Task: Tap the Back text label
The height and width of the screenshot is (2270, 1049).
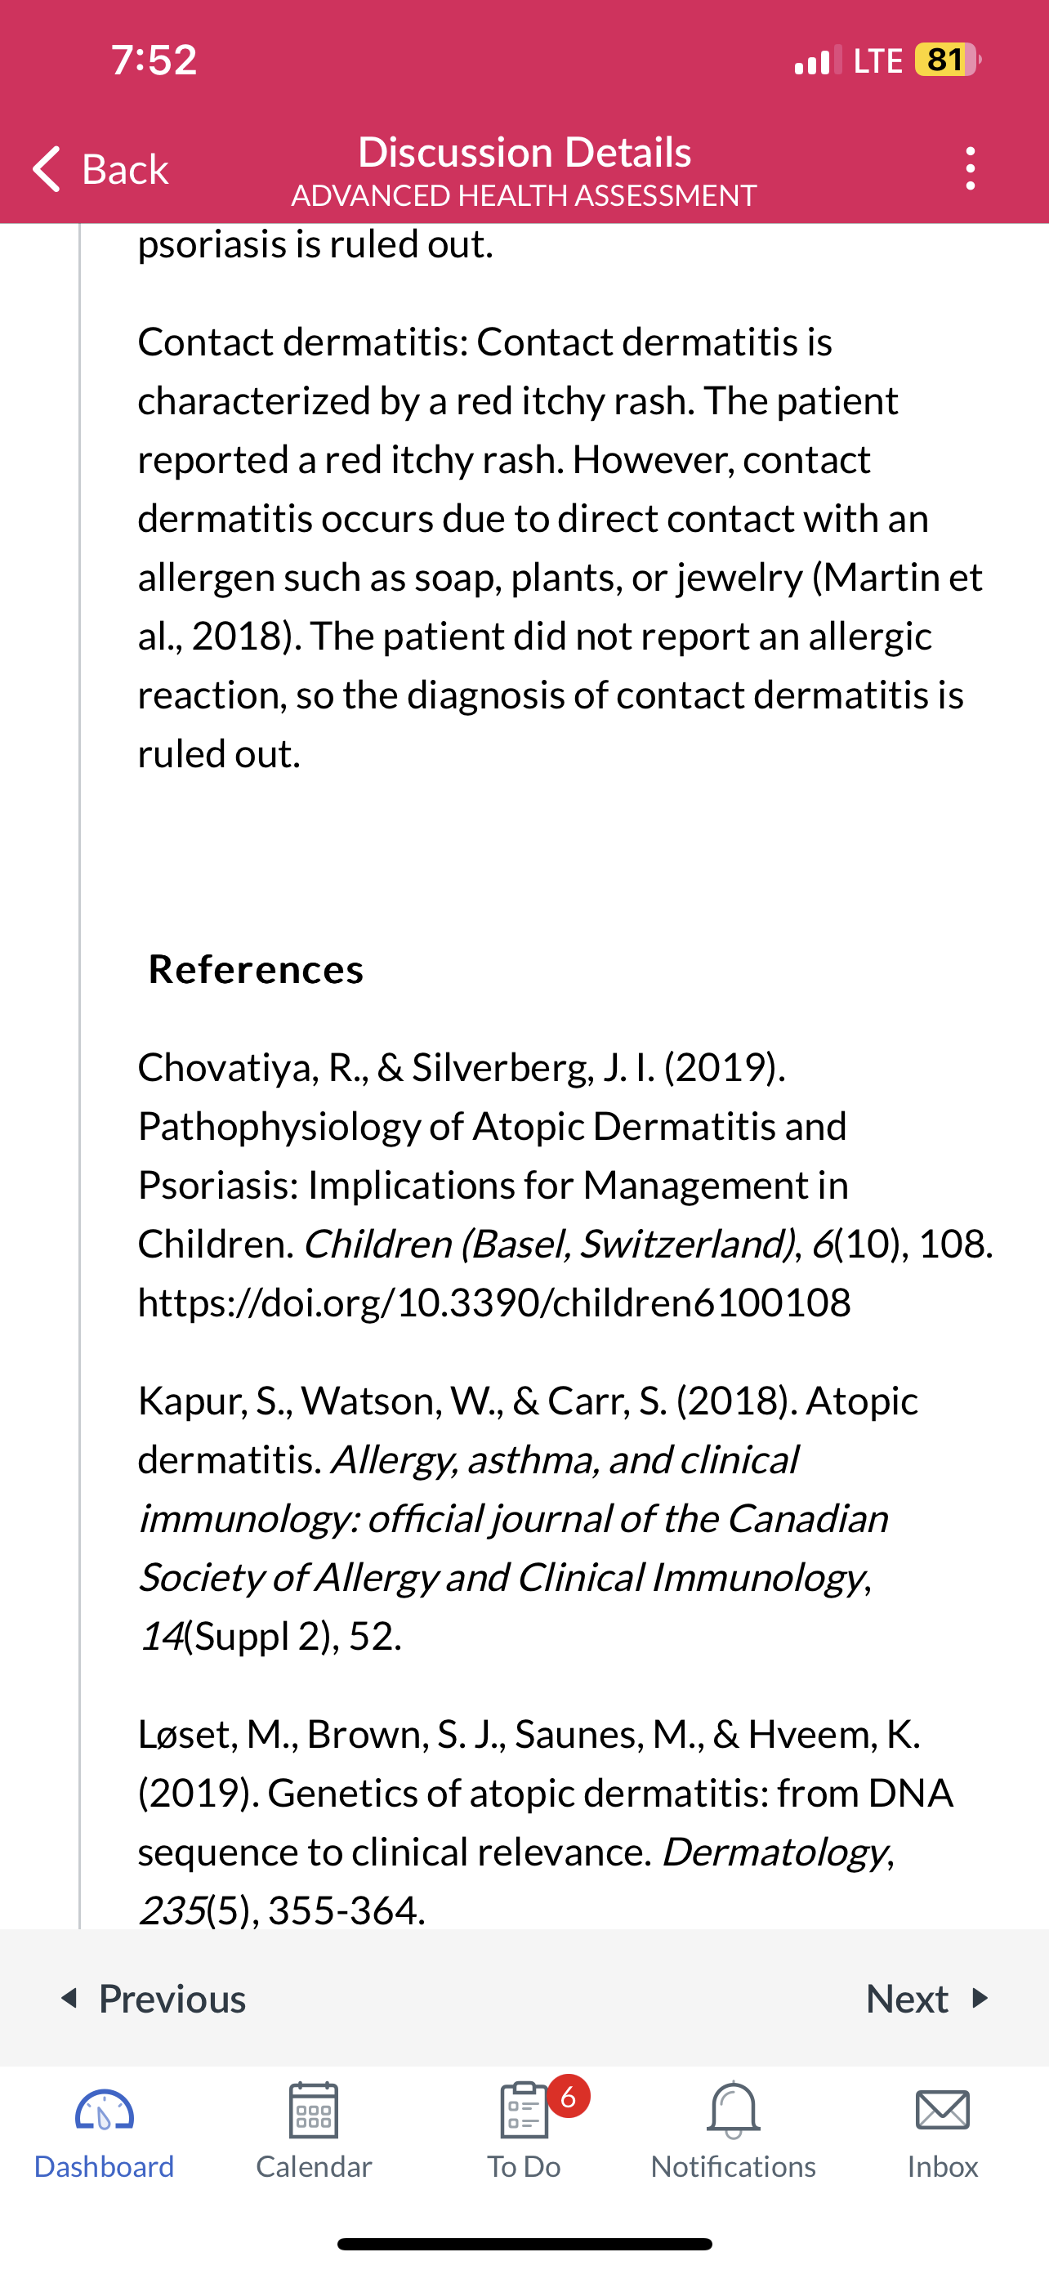Action: [x=125, y=168]
